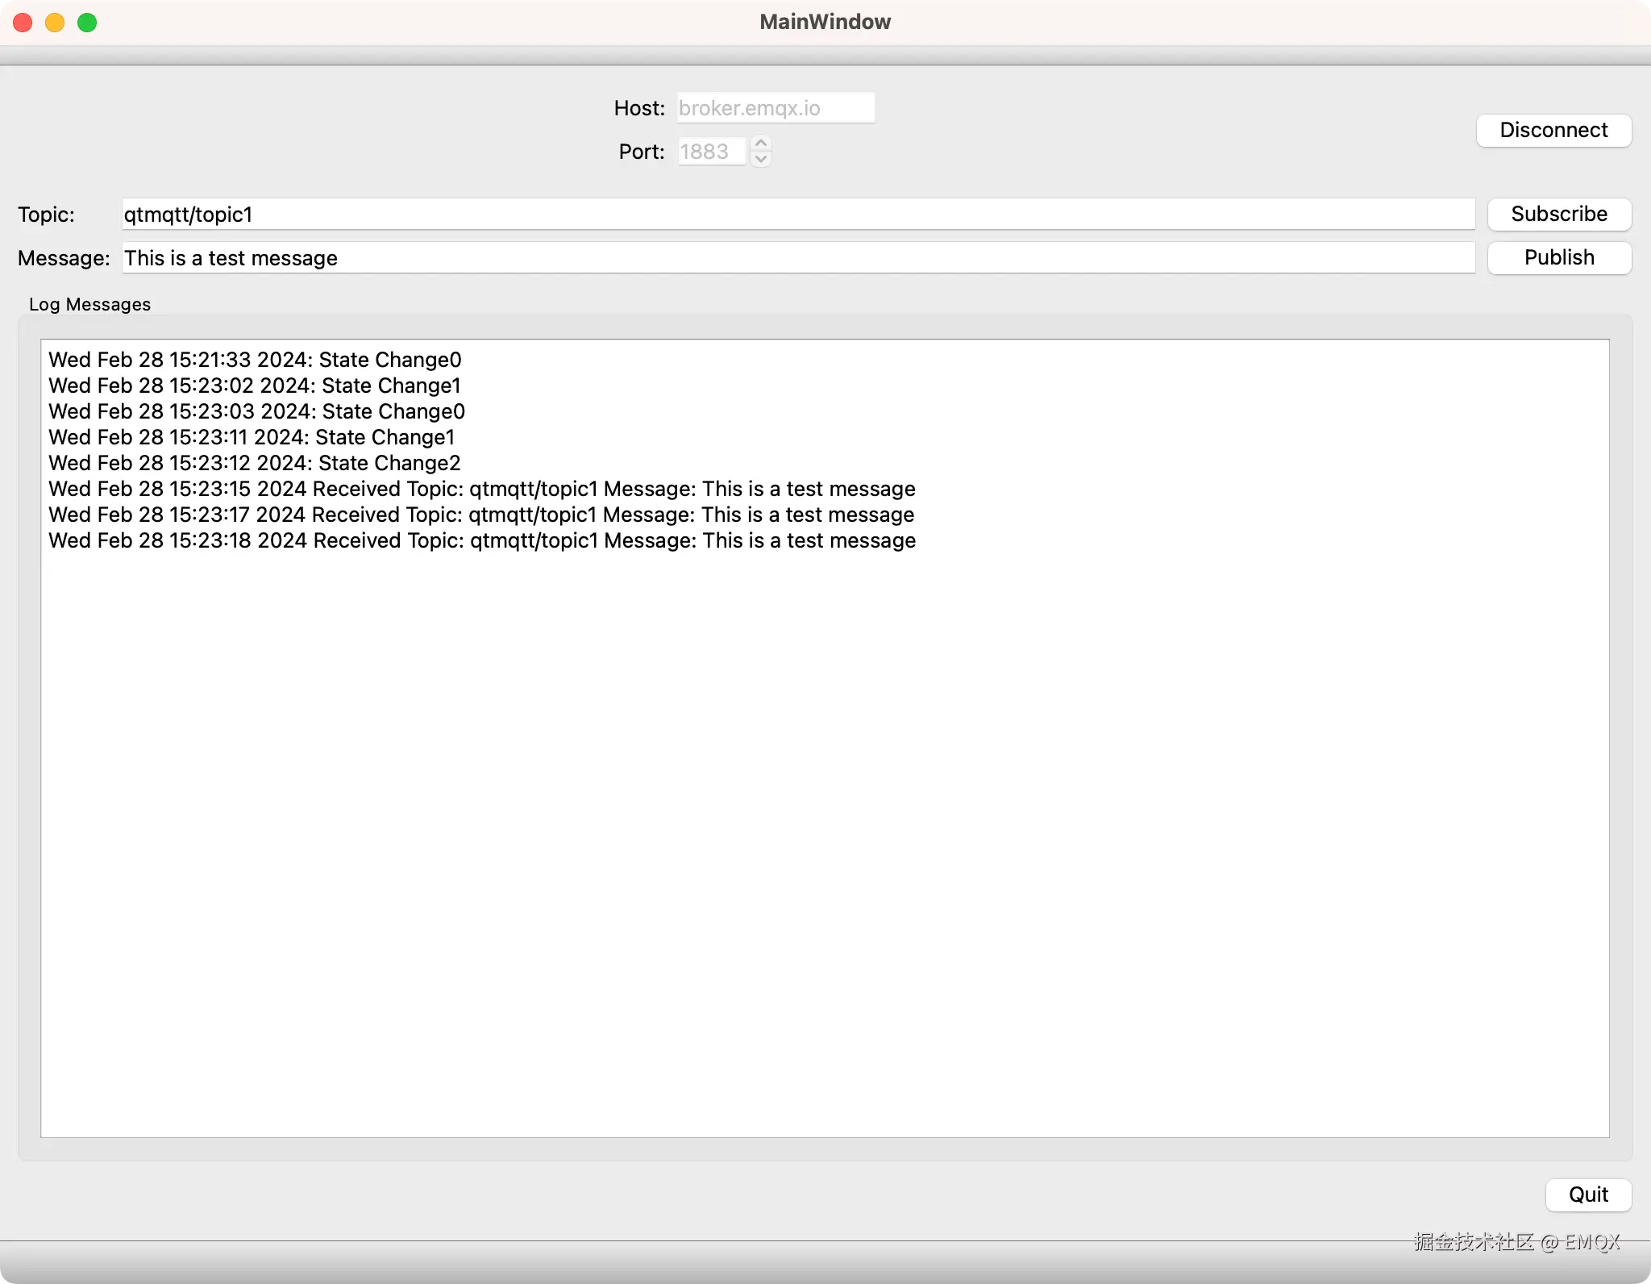
Task: Click the Host input field
Action: [x=775, y=107]
